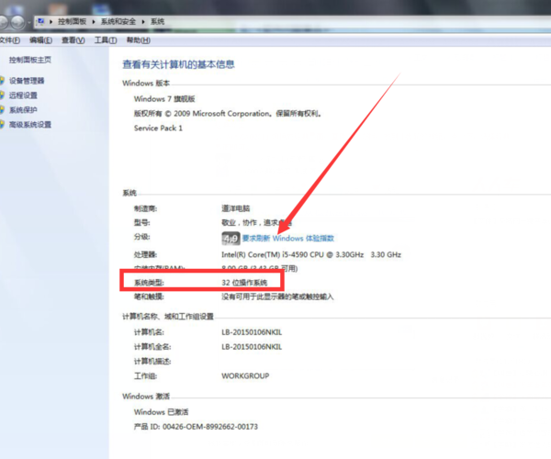Click the Service Pack 1 text
The width and height of the screenshot is (551, 459).
pyautogui.click(x=158, y=128)
